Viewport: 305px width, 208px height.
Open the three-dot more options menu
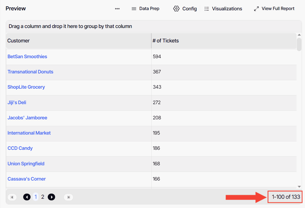point(117,9)
